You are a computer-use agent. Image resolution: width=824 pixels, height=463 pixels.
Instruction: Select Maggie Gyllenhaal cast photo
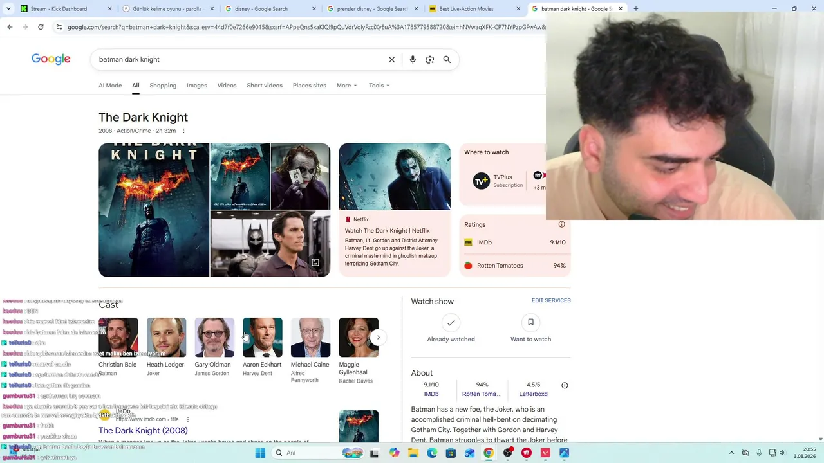(359, 338)
